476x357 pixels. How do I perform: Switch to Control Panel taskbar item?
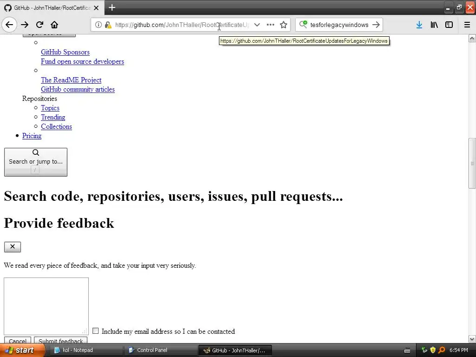point(160,350)
